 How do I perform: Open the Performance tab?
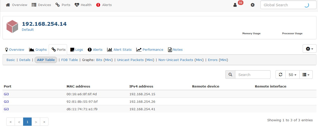pyautogui.click(x=150, y=49)
